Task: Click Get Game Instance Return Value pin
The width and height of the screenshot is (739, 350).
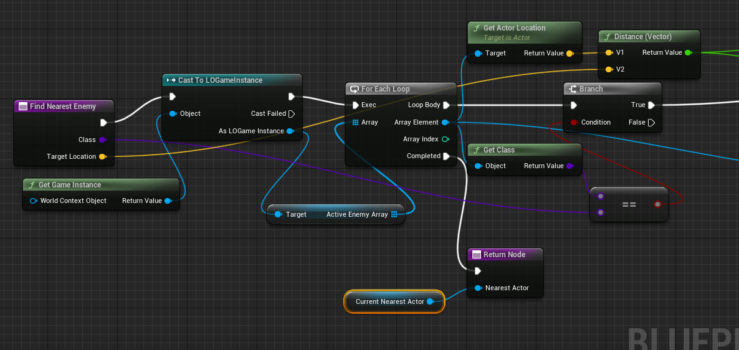Action: 168,201
